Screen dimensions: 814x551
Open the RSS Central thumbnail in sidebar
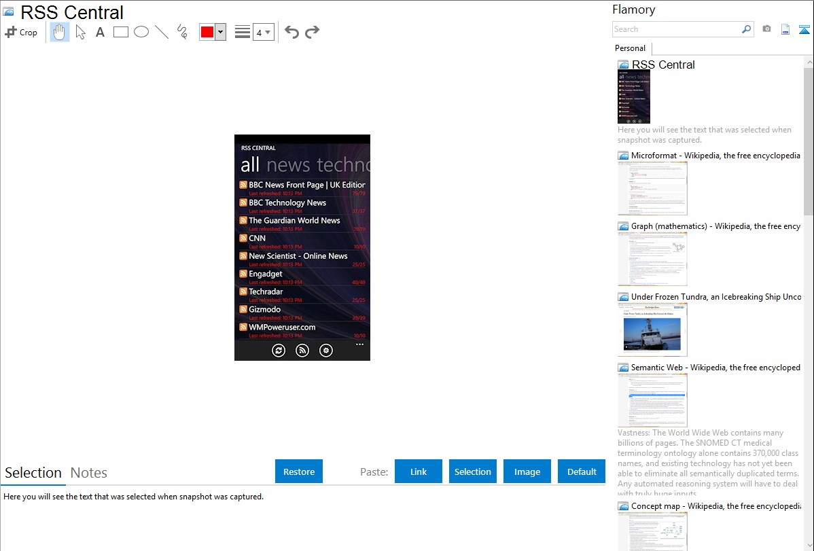coord(634,97)
